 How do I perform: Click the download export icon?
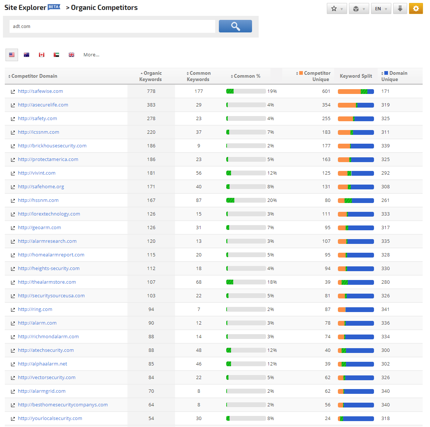click(x=400, y=8)
